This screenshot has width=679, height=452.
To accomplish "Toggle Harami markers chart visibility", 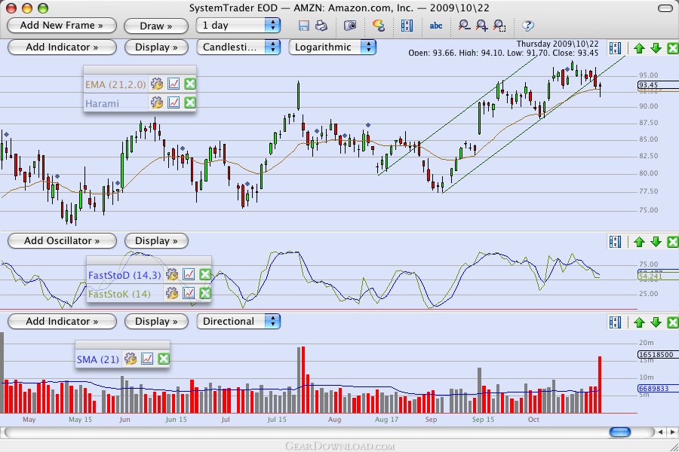I will coord(174,102).
